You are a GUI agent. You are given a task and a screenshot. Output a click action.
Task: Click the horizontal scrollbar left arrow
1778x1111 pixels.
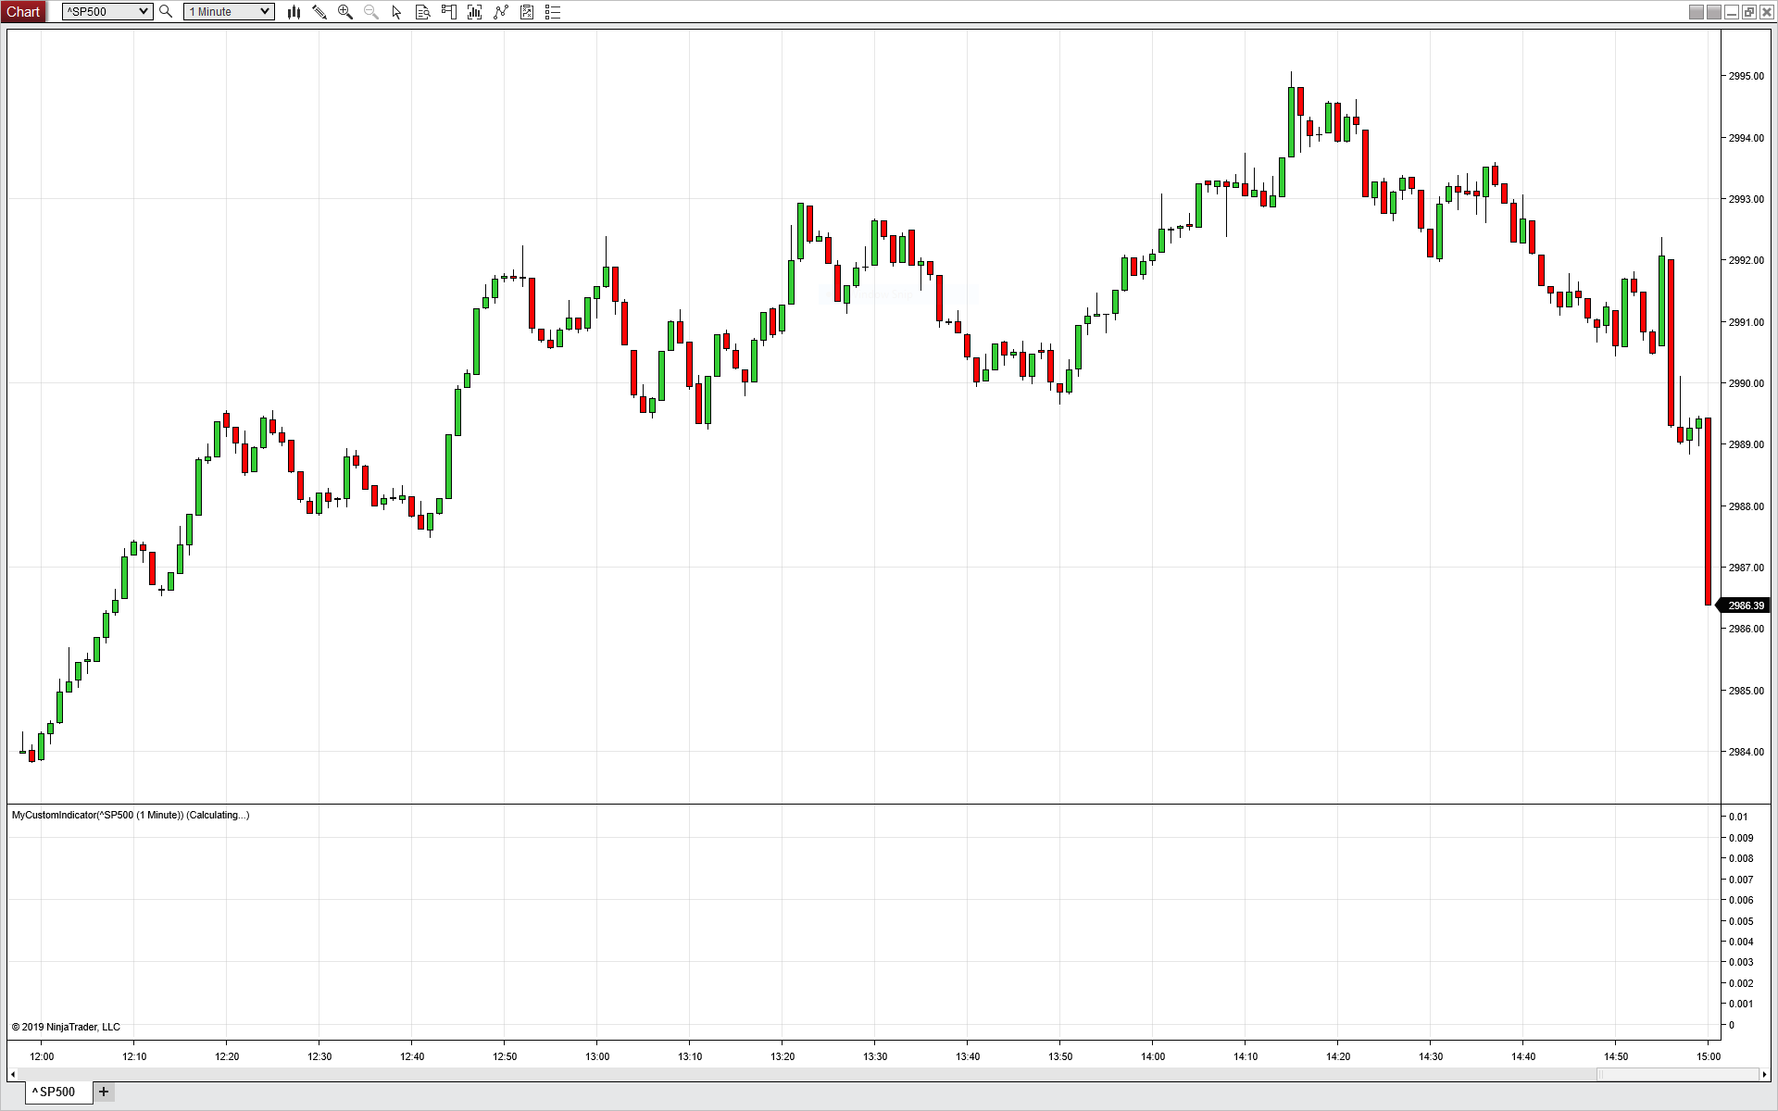tap(12, 1075)
